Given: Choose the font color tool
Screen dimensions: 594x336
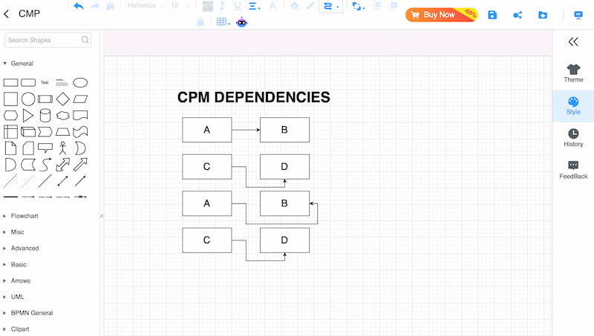Looking at the screenshot, I should click(x=272, y=6).
